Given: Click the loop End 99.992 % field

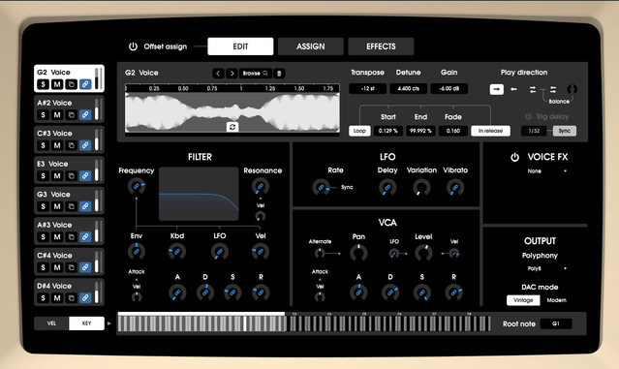Looking at the screenshot, I should tap(420, 131).
